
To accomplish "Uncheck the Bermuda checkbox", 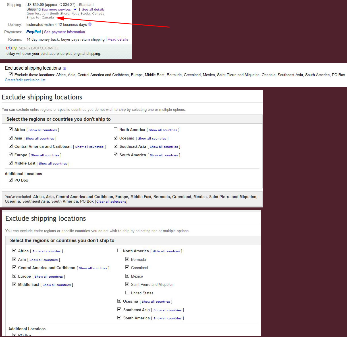I will (127, 259).
